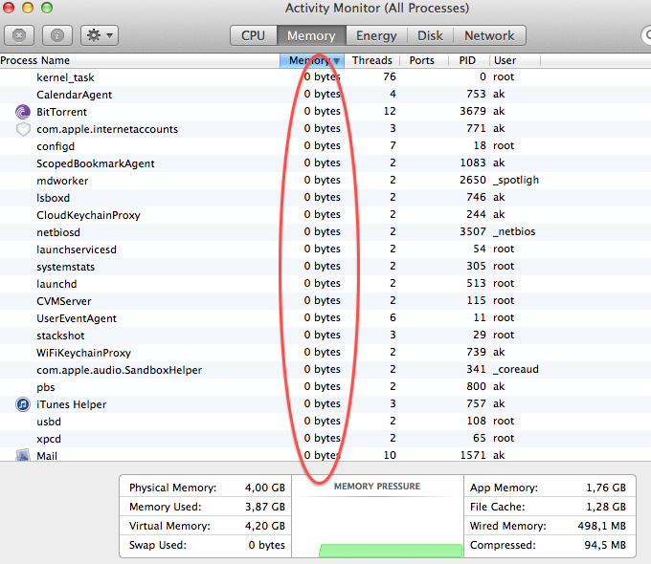Screen dimensions: 651x564
Task: Select the Mail process name
Action: [47, 456]
